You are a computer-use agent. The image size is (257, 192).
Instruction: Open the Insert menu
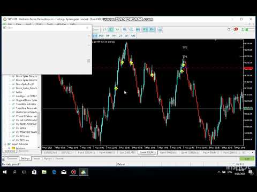(28, 24)
